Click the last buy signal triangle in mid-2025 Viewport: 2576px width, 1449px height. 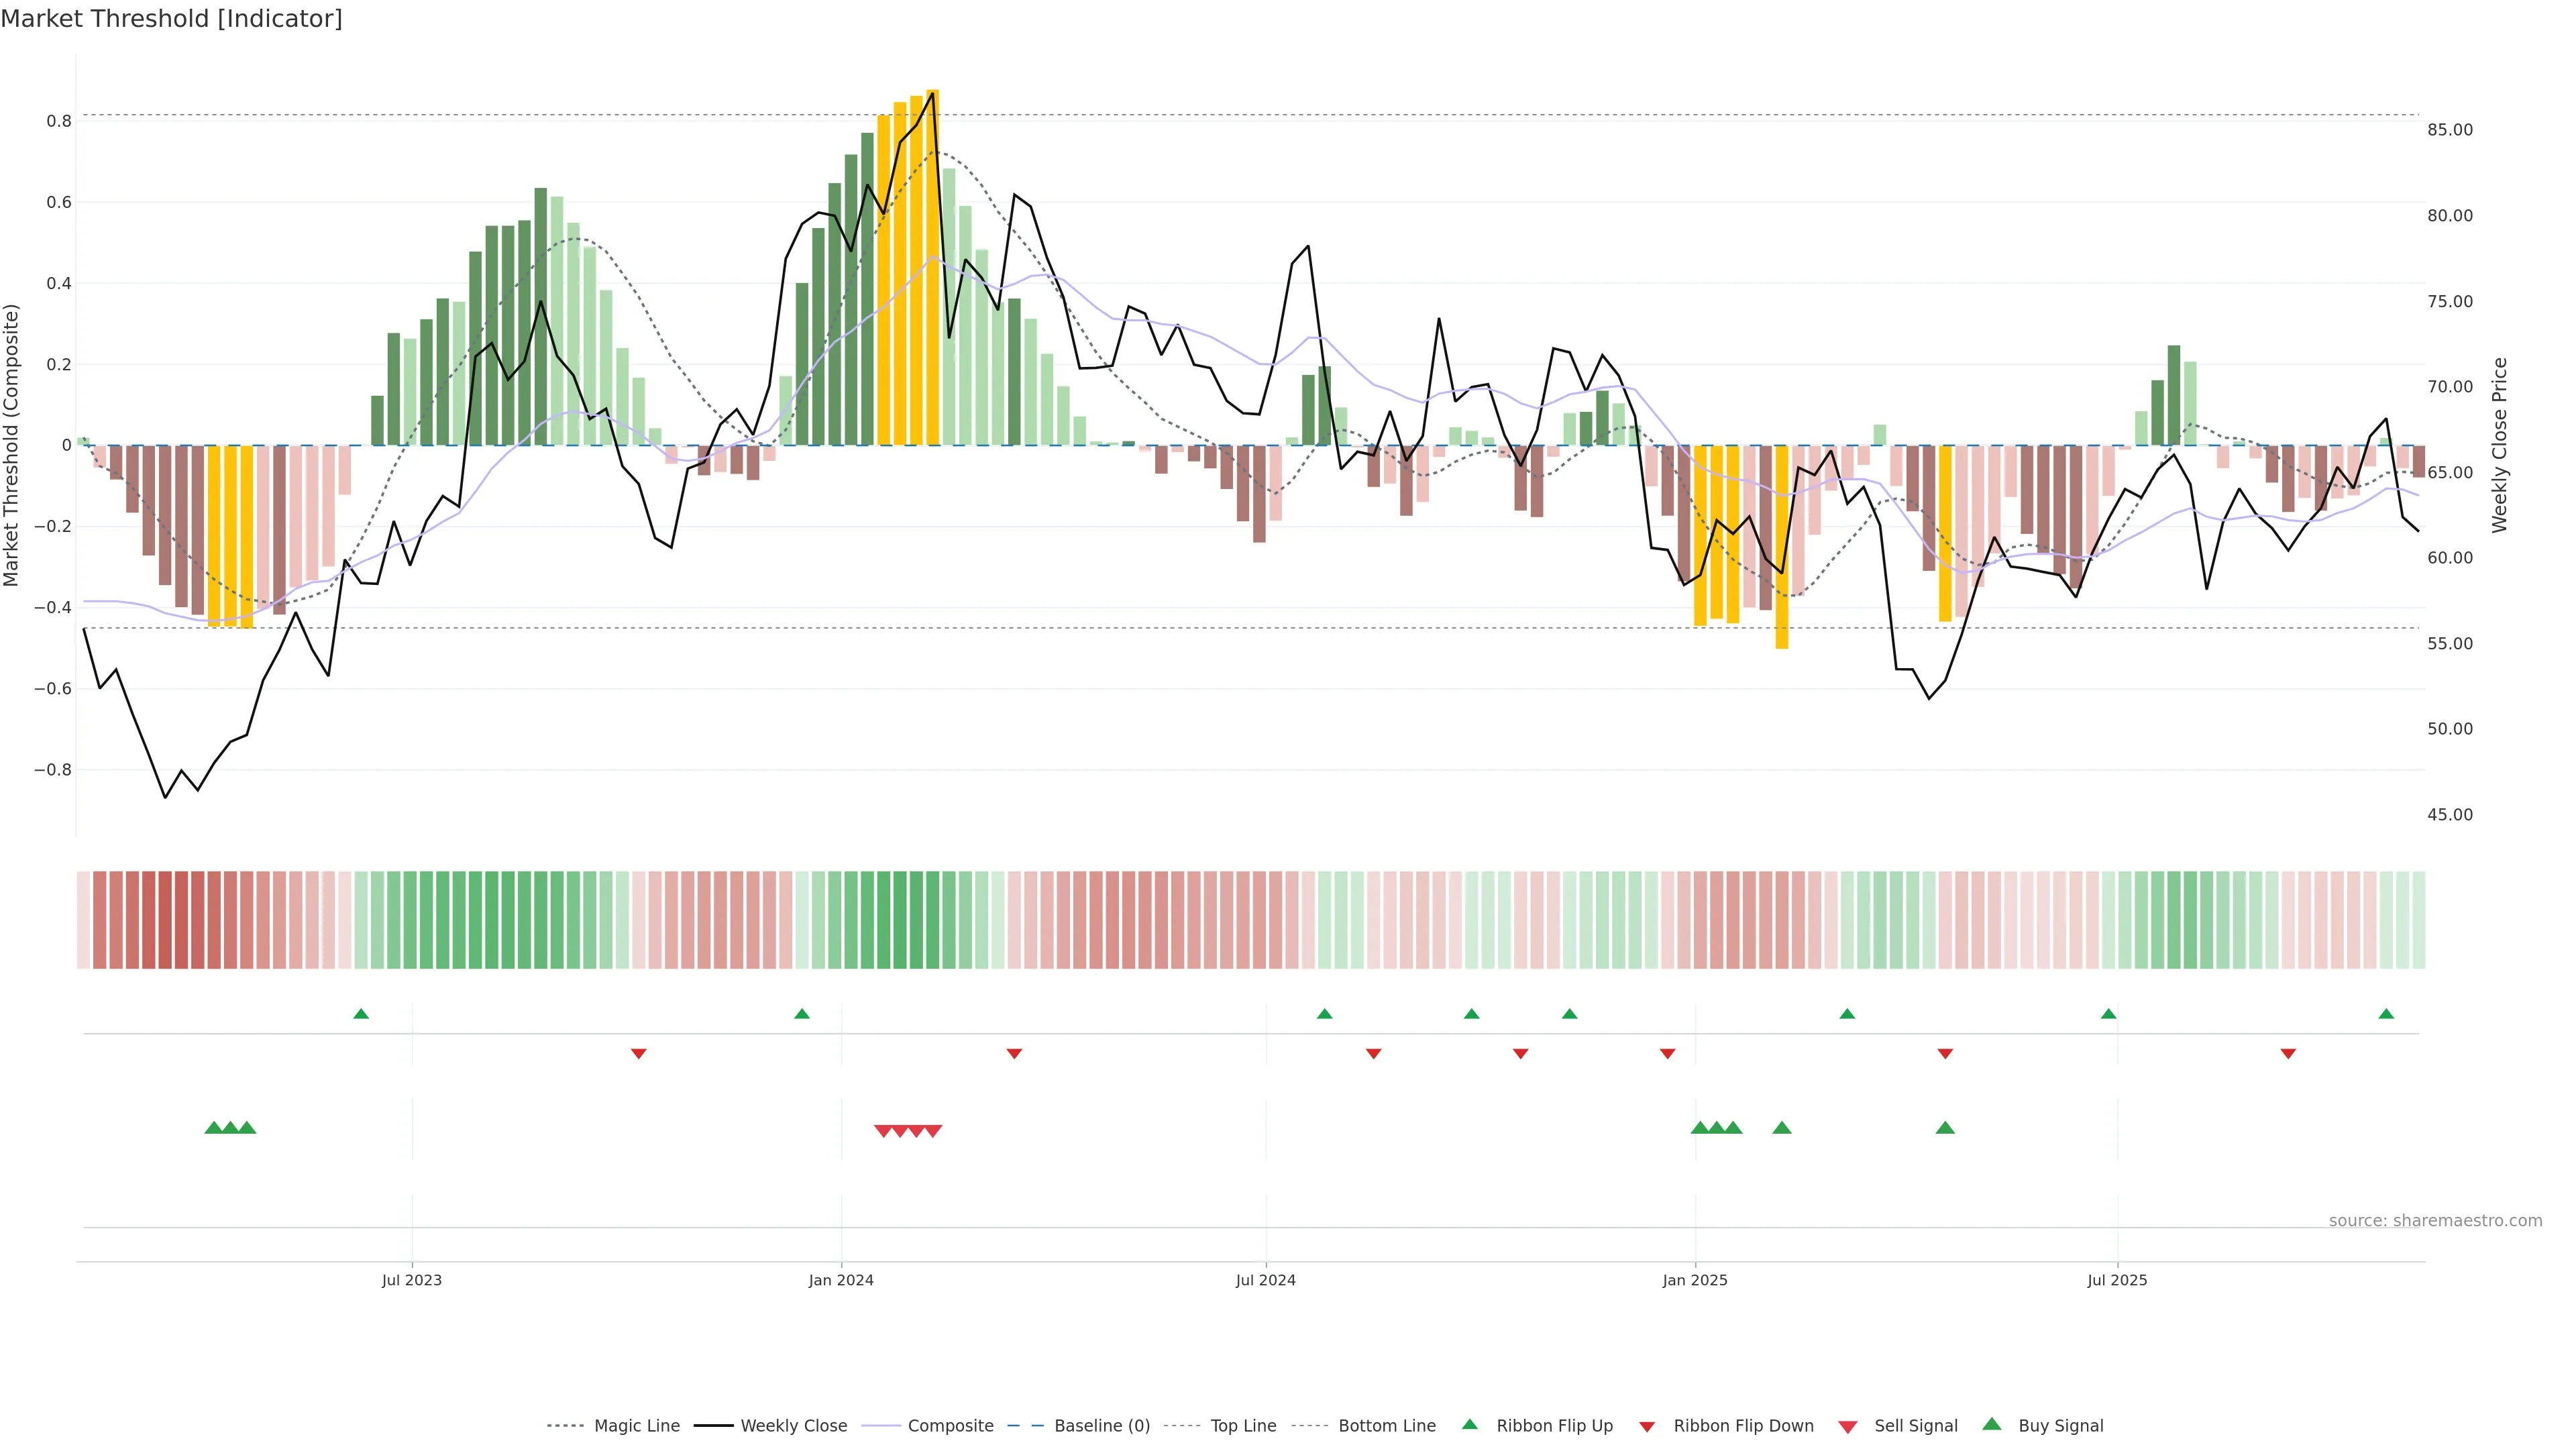1945,1128
